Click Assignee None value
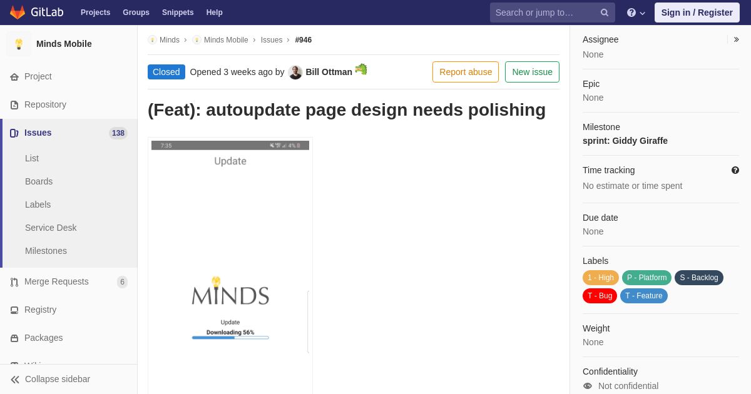The image size is (751, 394). click(x=593, y=54)
